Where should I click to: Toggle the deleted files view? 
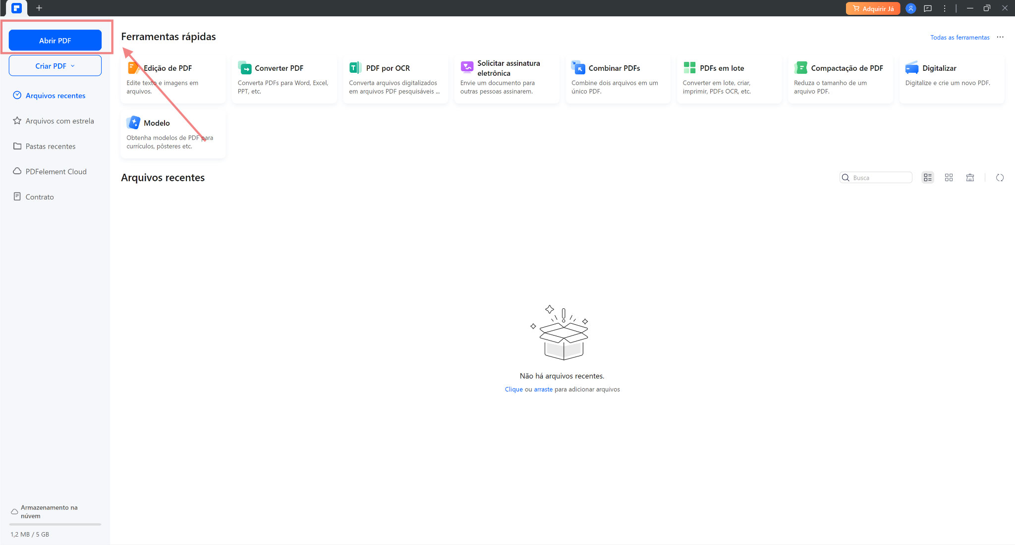[x=970, y=177]
